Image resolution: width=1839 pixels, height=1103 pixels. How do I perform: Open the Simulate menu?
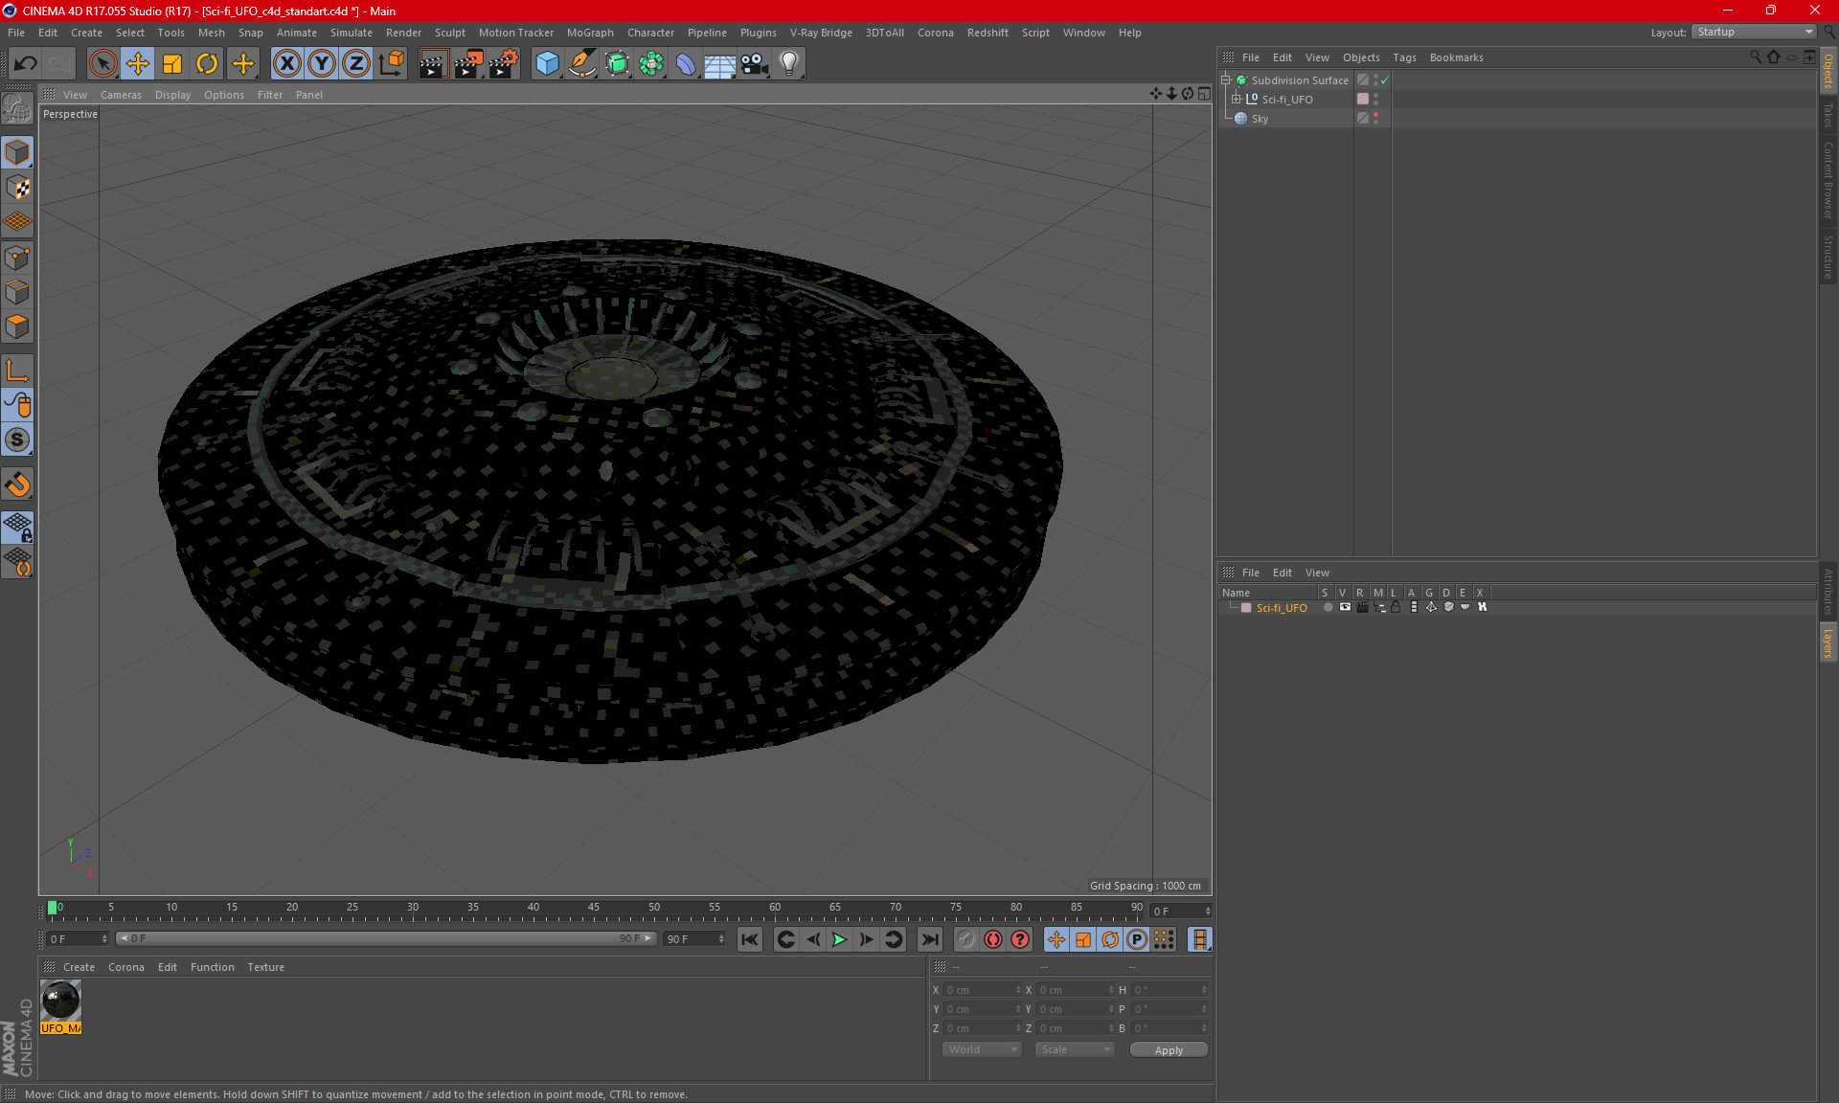tap(352, 33)
